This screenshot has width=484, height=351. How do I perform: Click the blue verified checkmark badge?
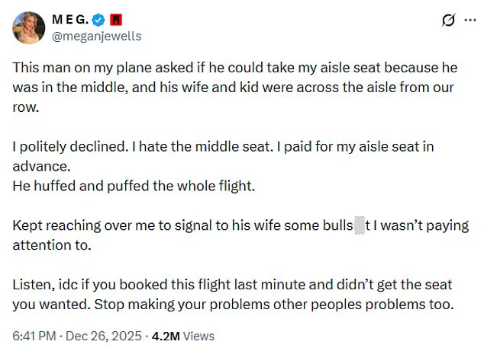point(98,19)
